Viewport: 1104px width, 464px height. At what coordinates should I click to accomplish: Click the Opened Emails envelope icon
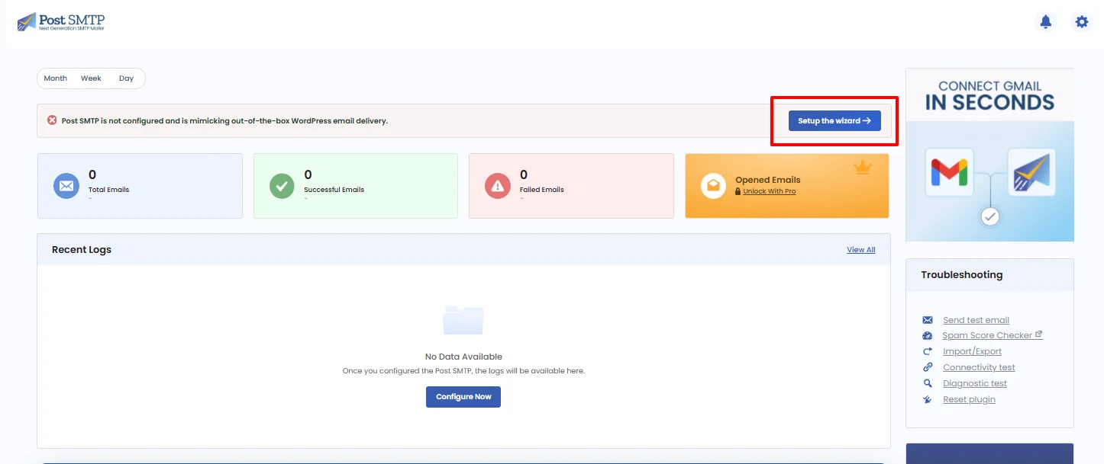[x=713, y=186]
